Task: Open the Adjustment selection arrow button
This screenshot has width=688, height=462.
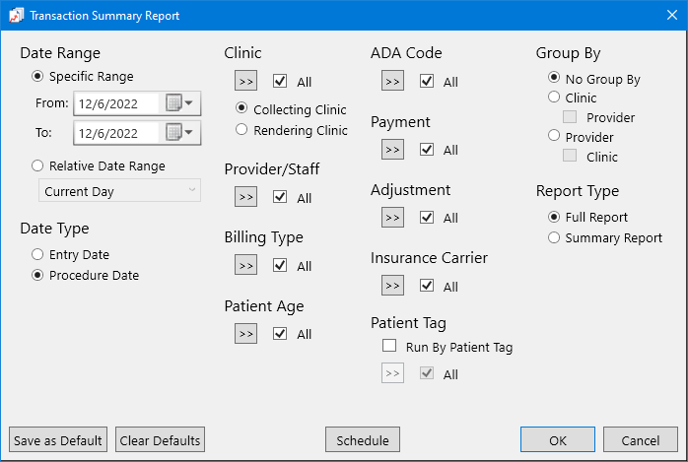Action: click(392, 218)
